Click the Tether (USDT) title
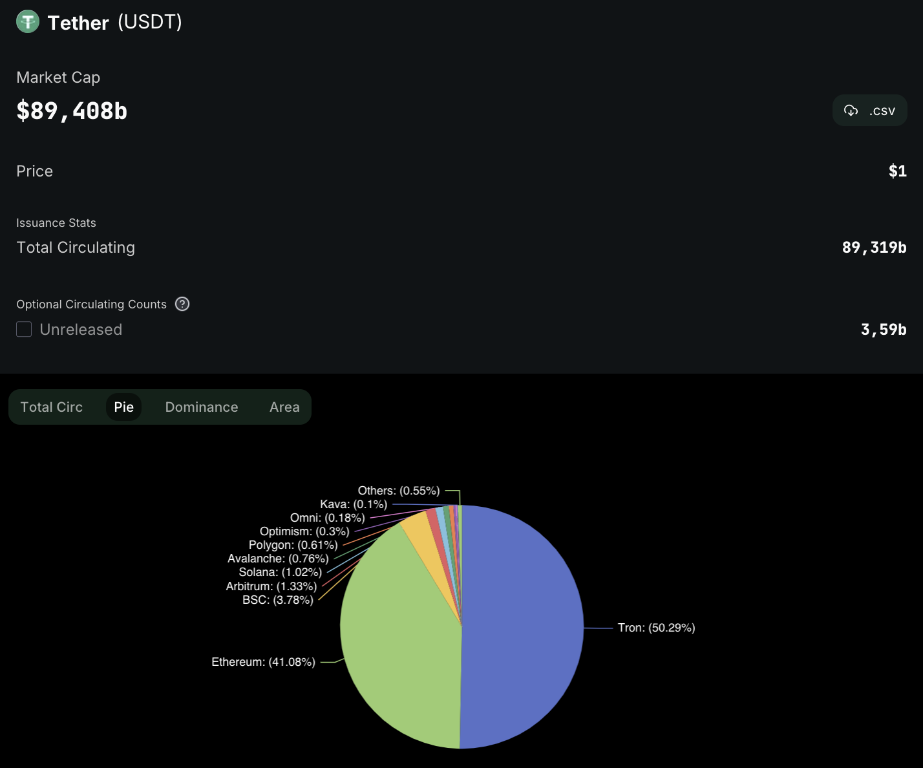 coord(114,23)
